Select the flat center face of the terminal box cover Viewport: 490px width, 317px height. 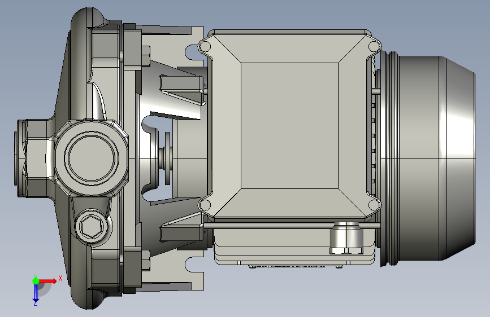[x=289, y=125]
